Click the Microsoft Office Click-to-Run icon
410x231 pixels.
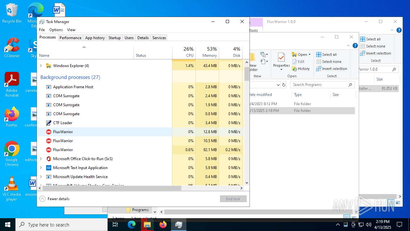coord(49,159)
